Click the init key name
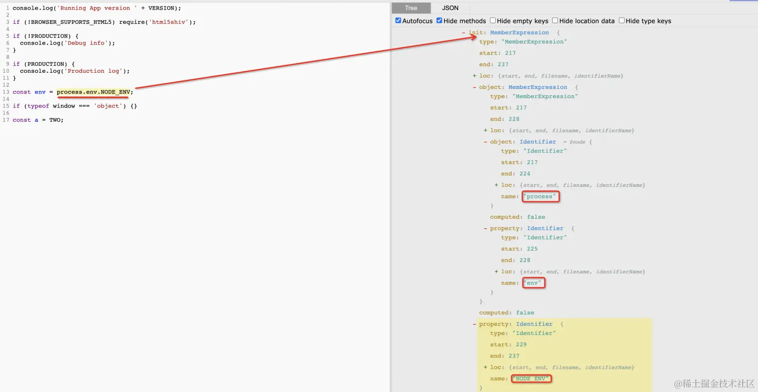The width and height of the screenshot is (758, 392). (x=476, y=33)
